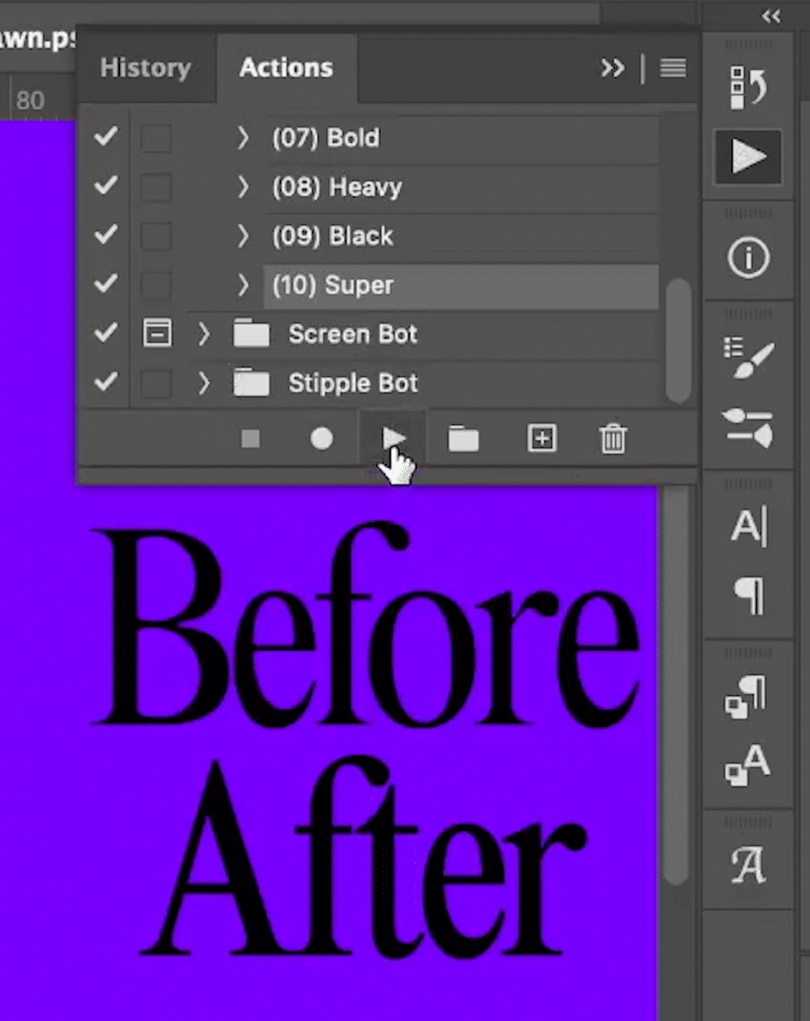Image resolution: width=810 pixels, height=1021 pixels.
Task: Open the Character panel icon
Action: click(x=748, y=527)
